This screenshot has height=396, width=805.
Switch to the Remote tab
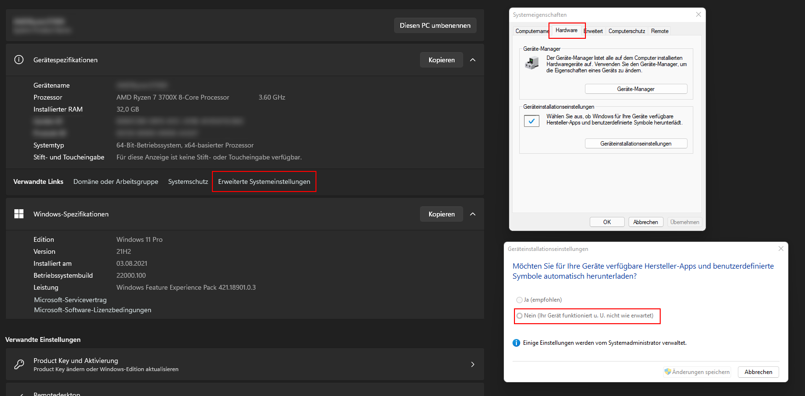click(x=660, y=31)
